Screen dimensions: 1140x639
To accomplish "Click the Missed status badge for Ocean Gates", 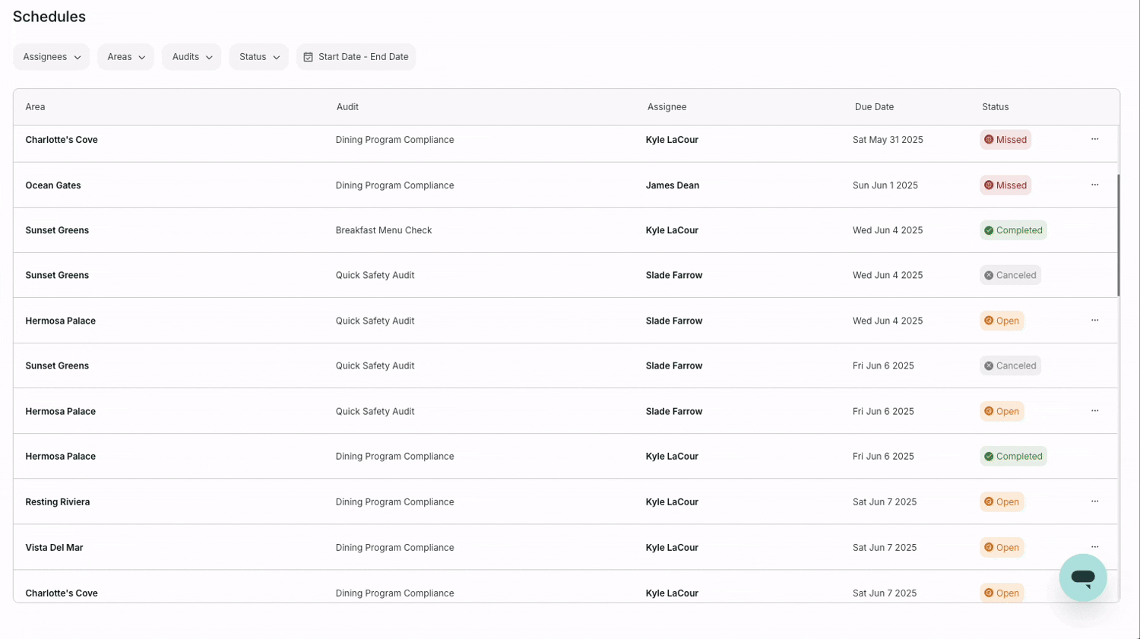I will [1005, 185].
